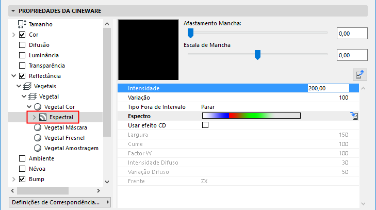This screenshot has height=210, width=376.
Task: Select the Vegetal Amostragem item
Action: point(72,148)
